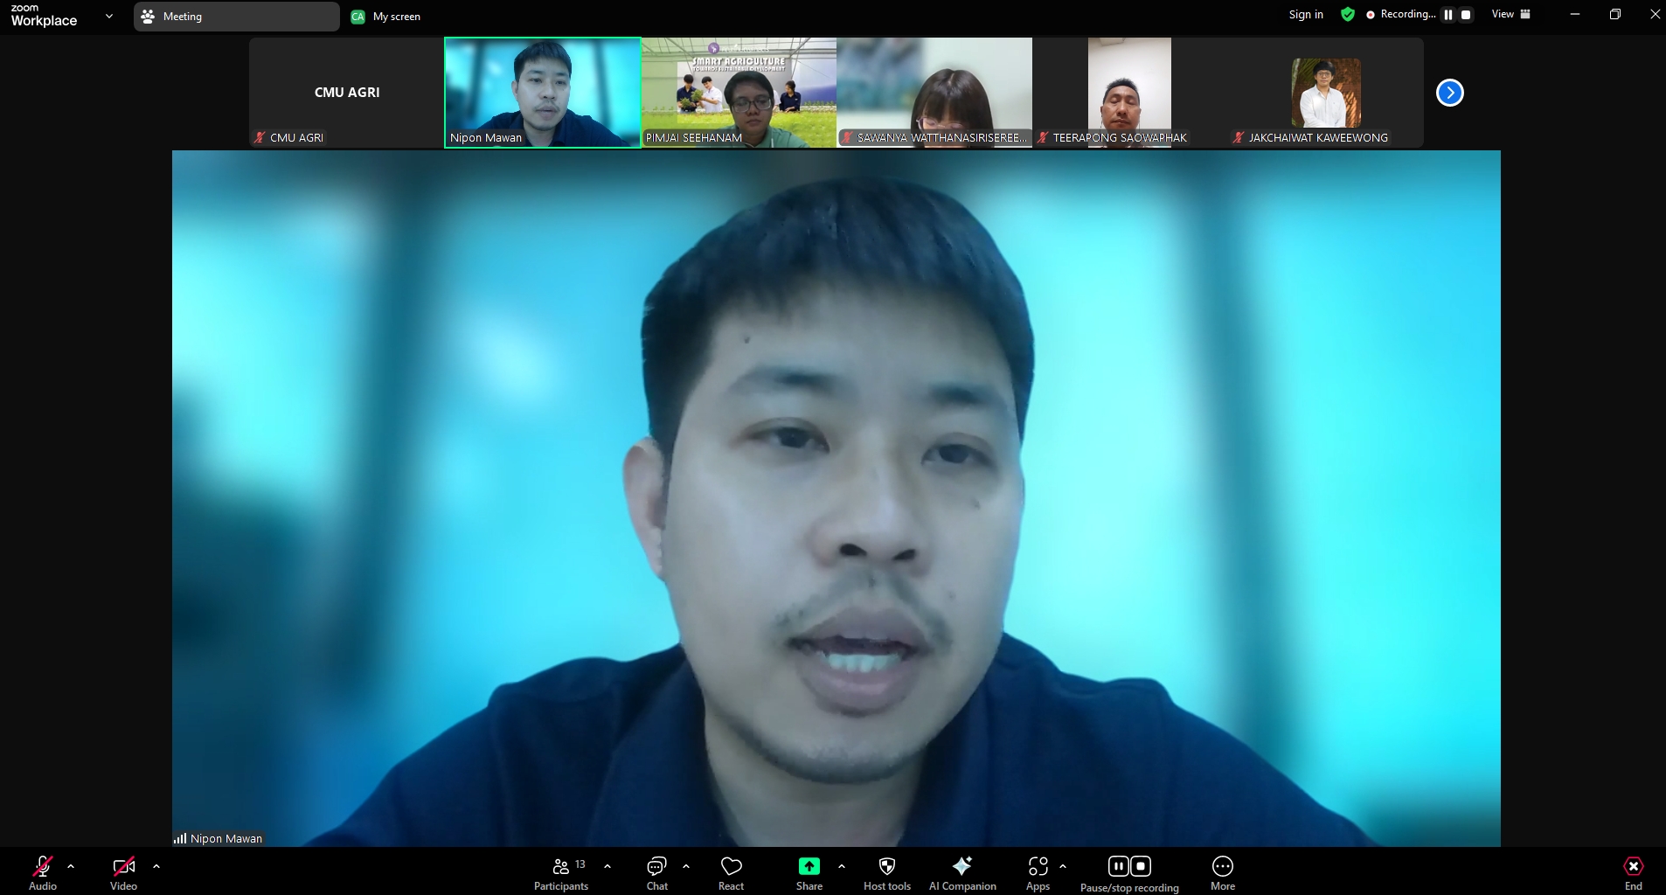Switch to the Meeting tab
1666x895 pixels.
point(236,17)
